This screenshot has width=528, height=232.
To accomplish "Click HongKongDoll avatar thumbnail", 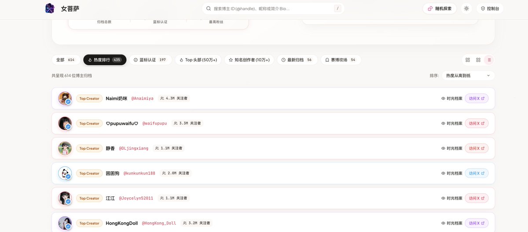I will tap(65, 223).
